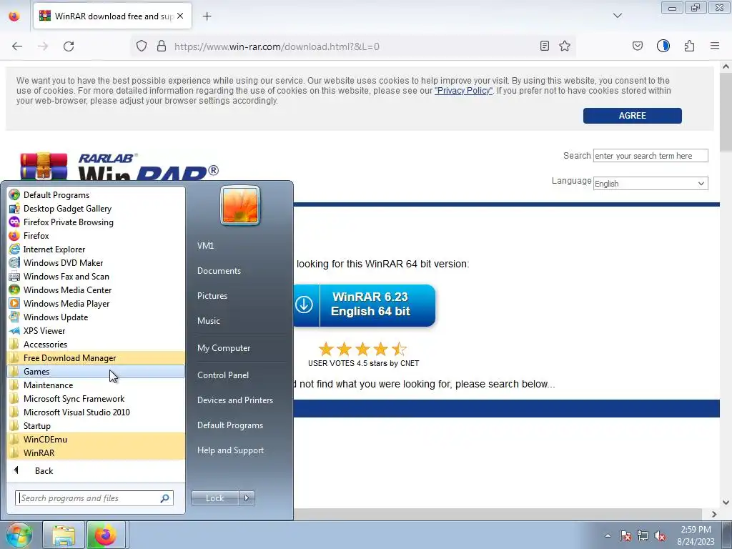Screen dimensions: 732x549
Task: Reload the page with the refresh icon
Action: (x=69, y=46)
